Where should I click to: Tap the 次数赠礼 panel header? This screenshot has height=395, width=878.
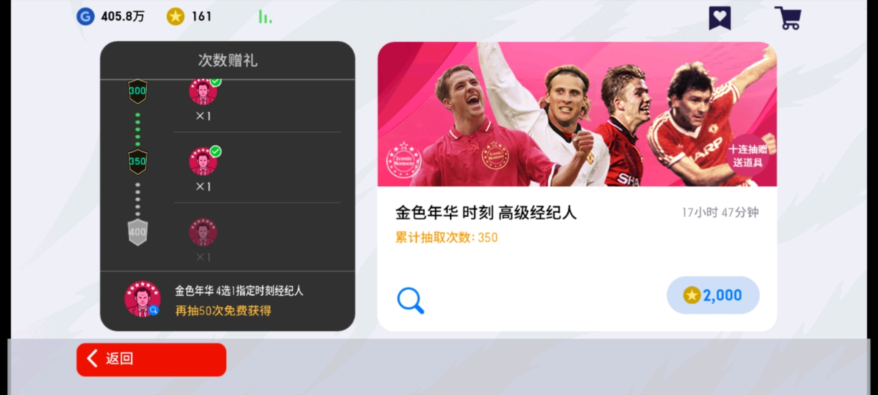coord(228,60)
